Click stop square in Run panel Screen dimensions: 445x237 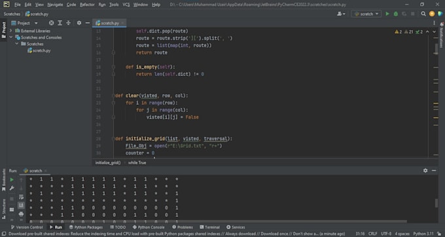12,198
